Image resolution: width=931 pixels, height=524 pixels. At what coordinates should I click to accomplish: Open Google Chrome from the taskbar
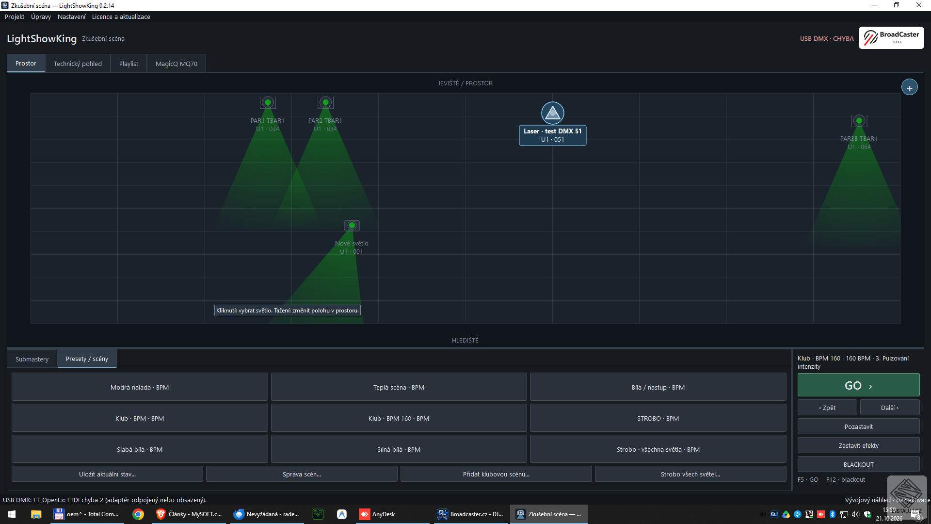coord(138,514)
